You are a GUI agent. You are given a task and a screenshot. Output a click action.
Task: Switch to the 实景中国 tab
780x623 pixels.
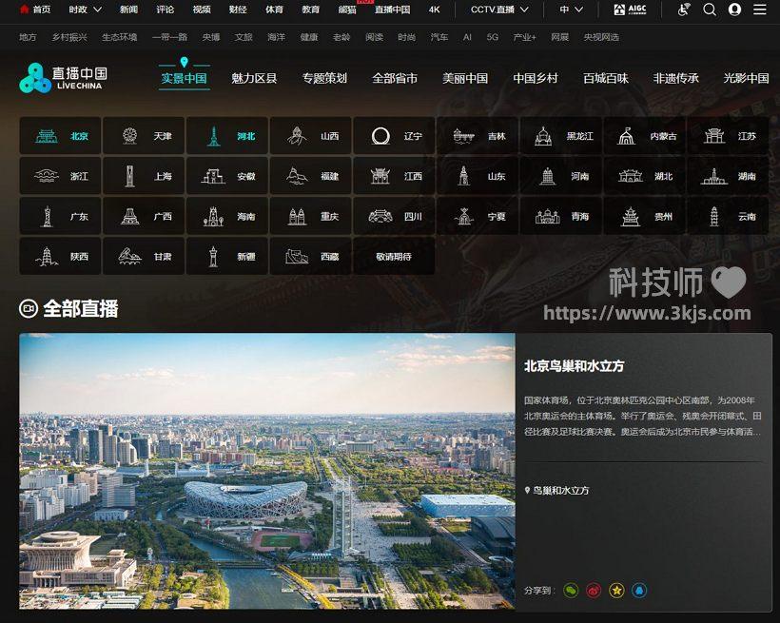(184, 78)
